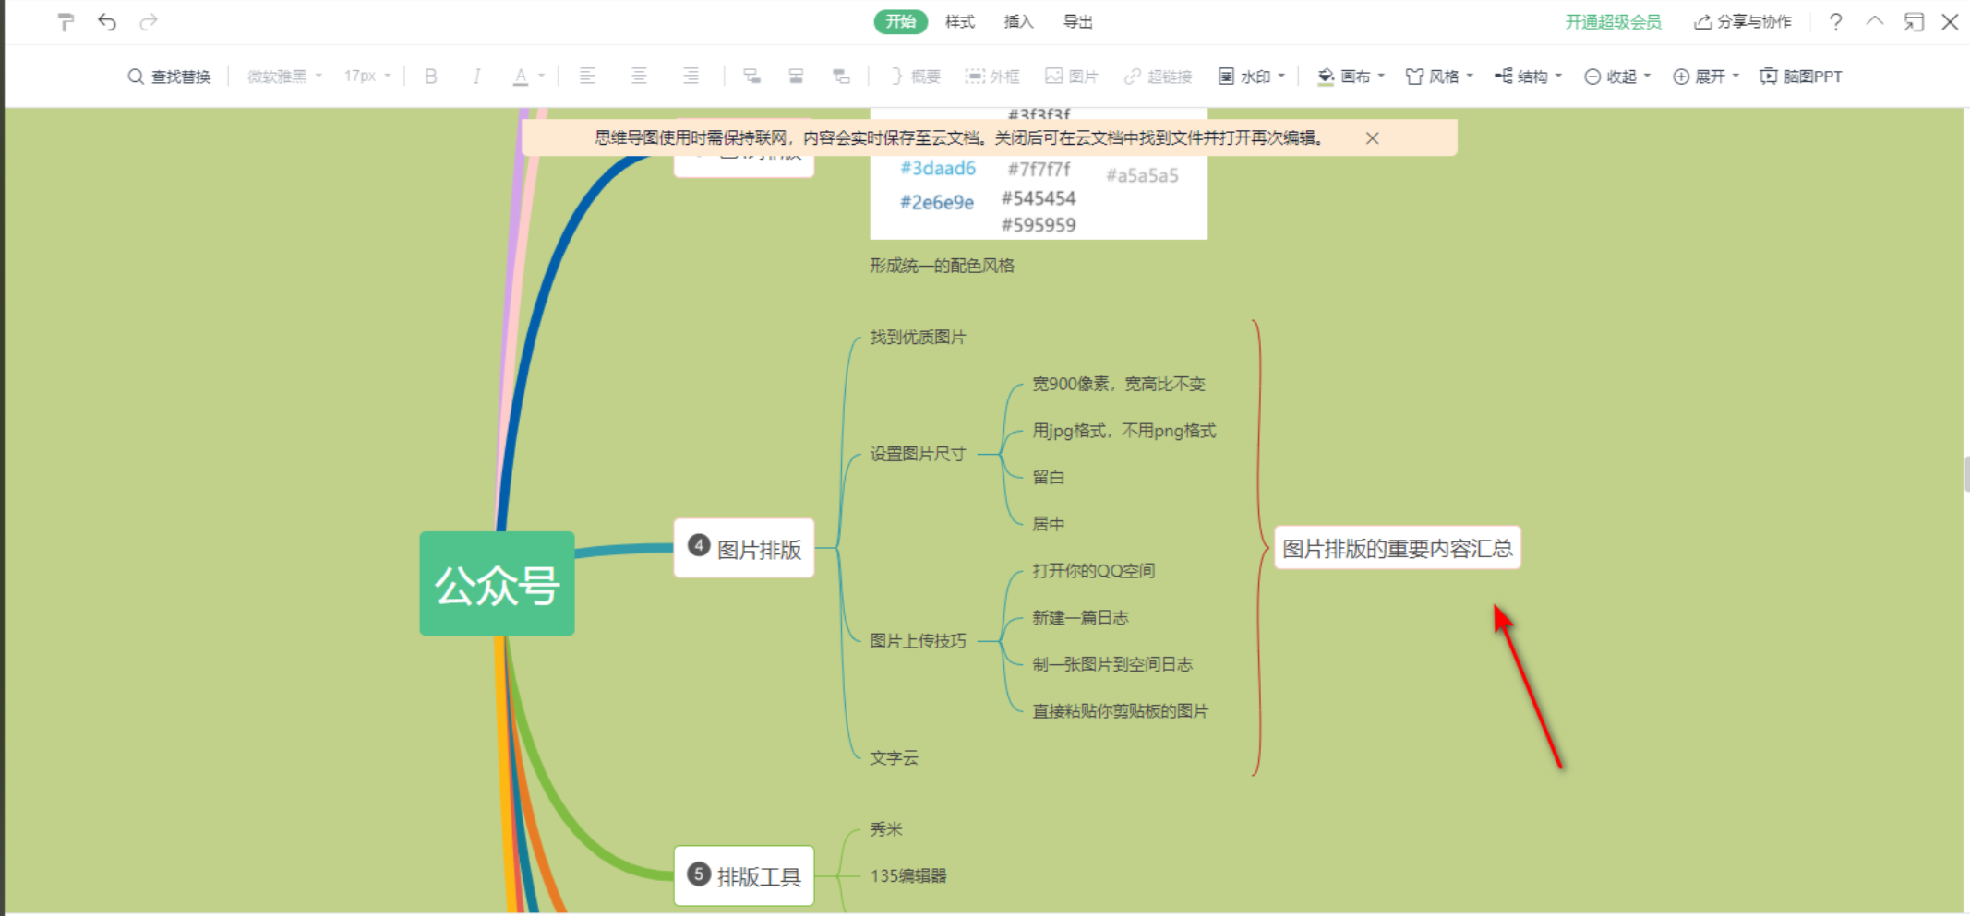Image resolution: width=1970 pixels, height=916 pixels.
Task: Select the 秀米 node
Action: click(885, 829)
